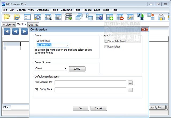Viewport: 171px width, 118px height.
Task: Click the add table green plus icon
Action: (110, 17)
